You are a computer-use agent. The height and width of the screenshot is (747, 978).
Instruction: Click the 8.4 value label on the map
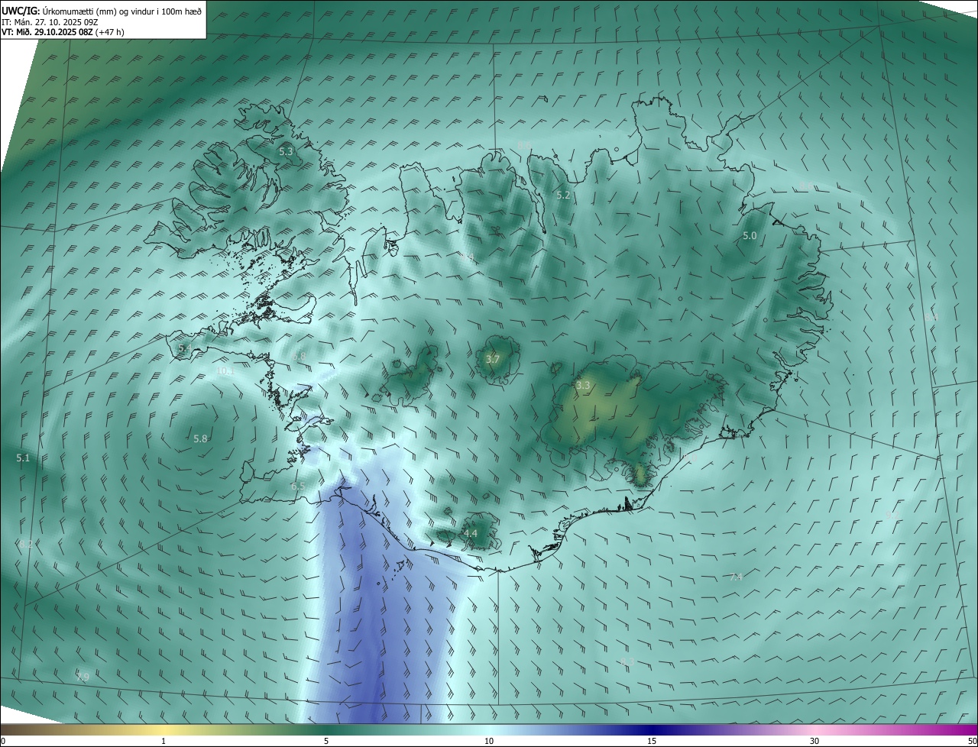931,318
